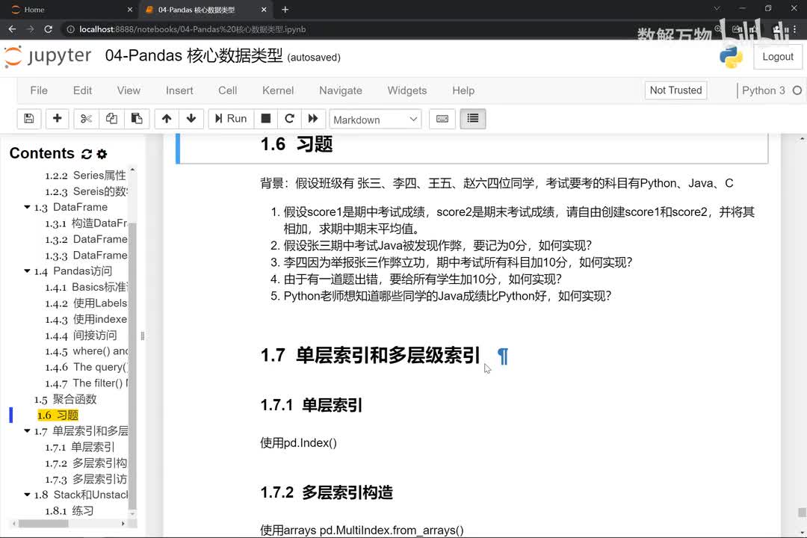Open the Widgets menu

click(406, 90)
